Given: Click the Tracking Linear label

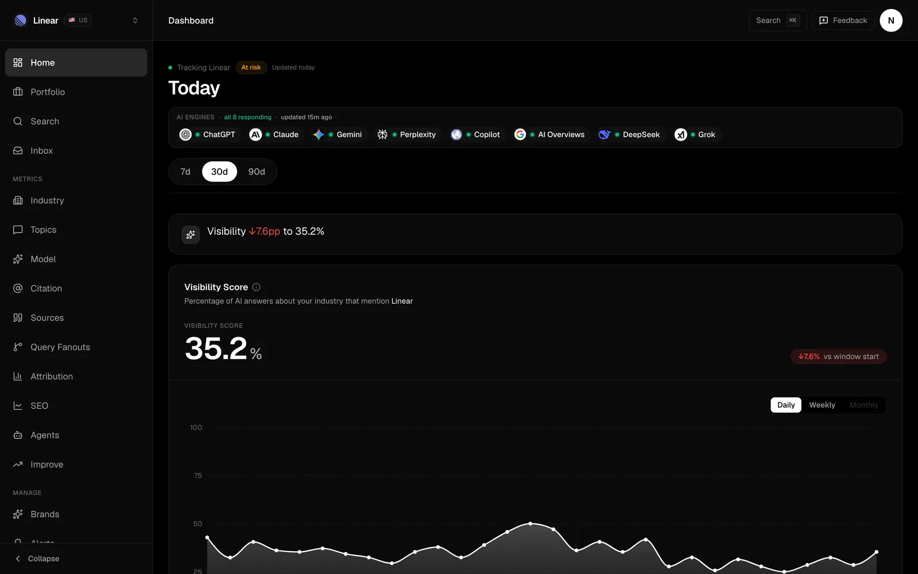Looking at the screenshot, I should pos(203,68).
